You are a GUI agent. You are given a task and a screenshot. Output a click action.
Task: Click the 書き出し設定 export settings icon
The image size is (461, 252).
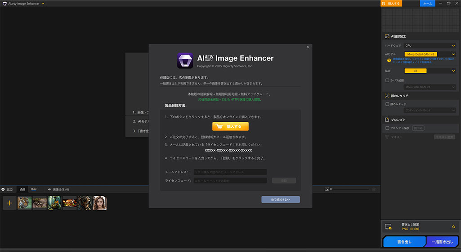388,227
